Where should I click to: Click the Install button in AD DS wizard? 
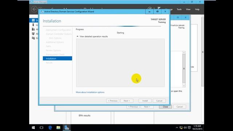pyautogui.click(x=145, y=101)
